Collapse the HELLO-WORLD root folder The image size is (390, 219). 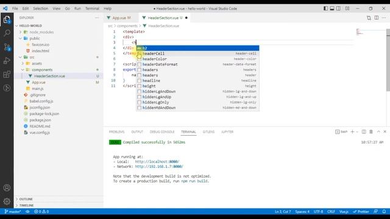point(16,26)
